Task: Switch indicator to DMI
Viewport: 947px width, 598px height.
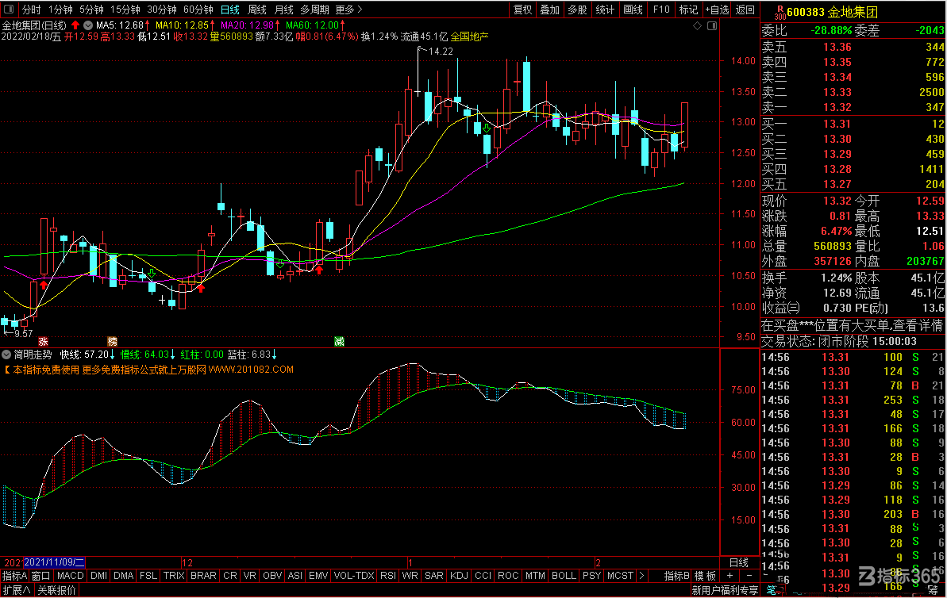Action: coord(98,576)
